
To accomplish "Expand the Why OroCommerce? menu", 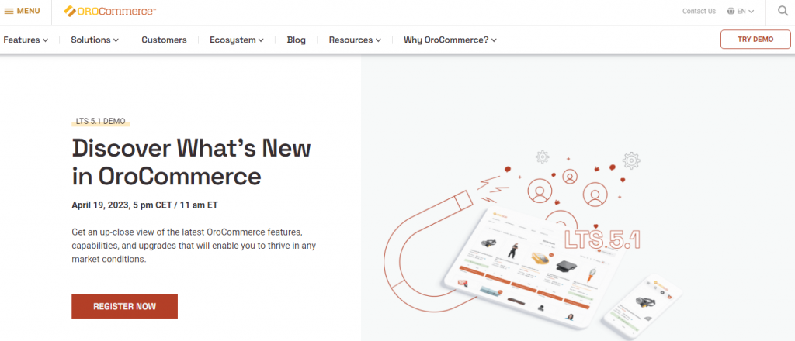I will pyautogui.click(x=450, y=40).
